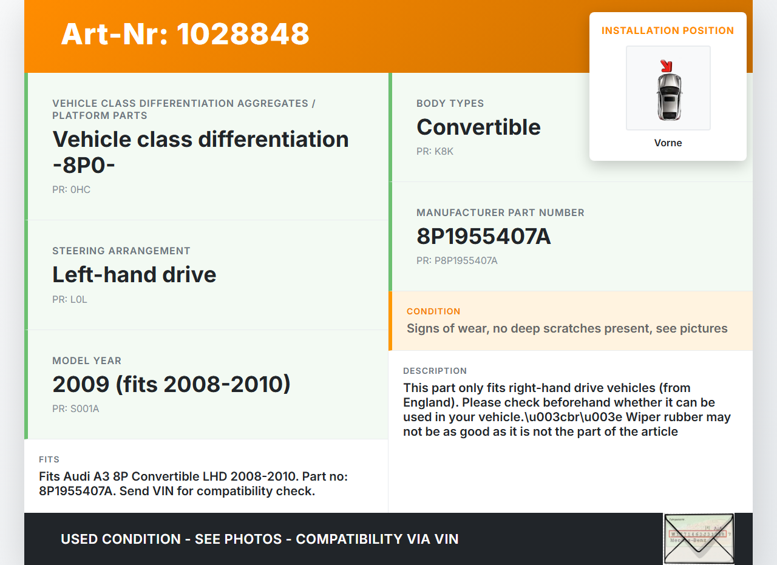Select the manufacturer part number 8P1955407A

tap(483, 236)
